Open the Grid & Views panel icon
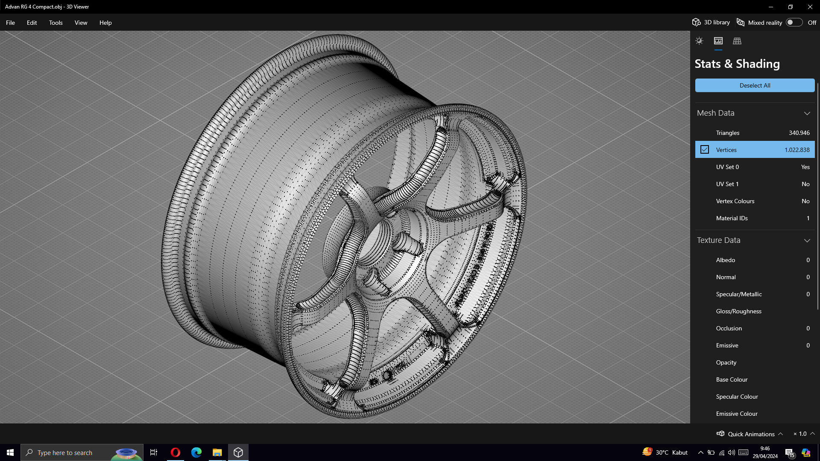Screen dimensions: 820x461 737,41
